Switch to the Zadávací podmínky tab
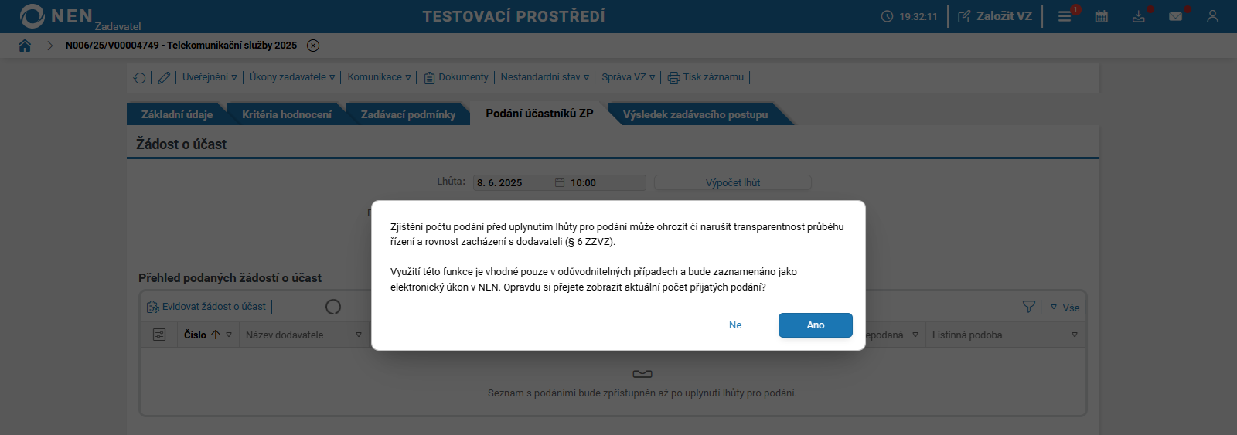Viewport: 1237px width, 435px height. (x=408, y=114)
